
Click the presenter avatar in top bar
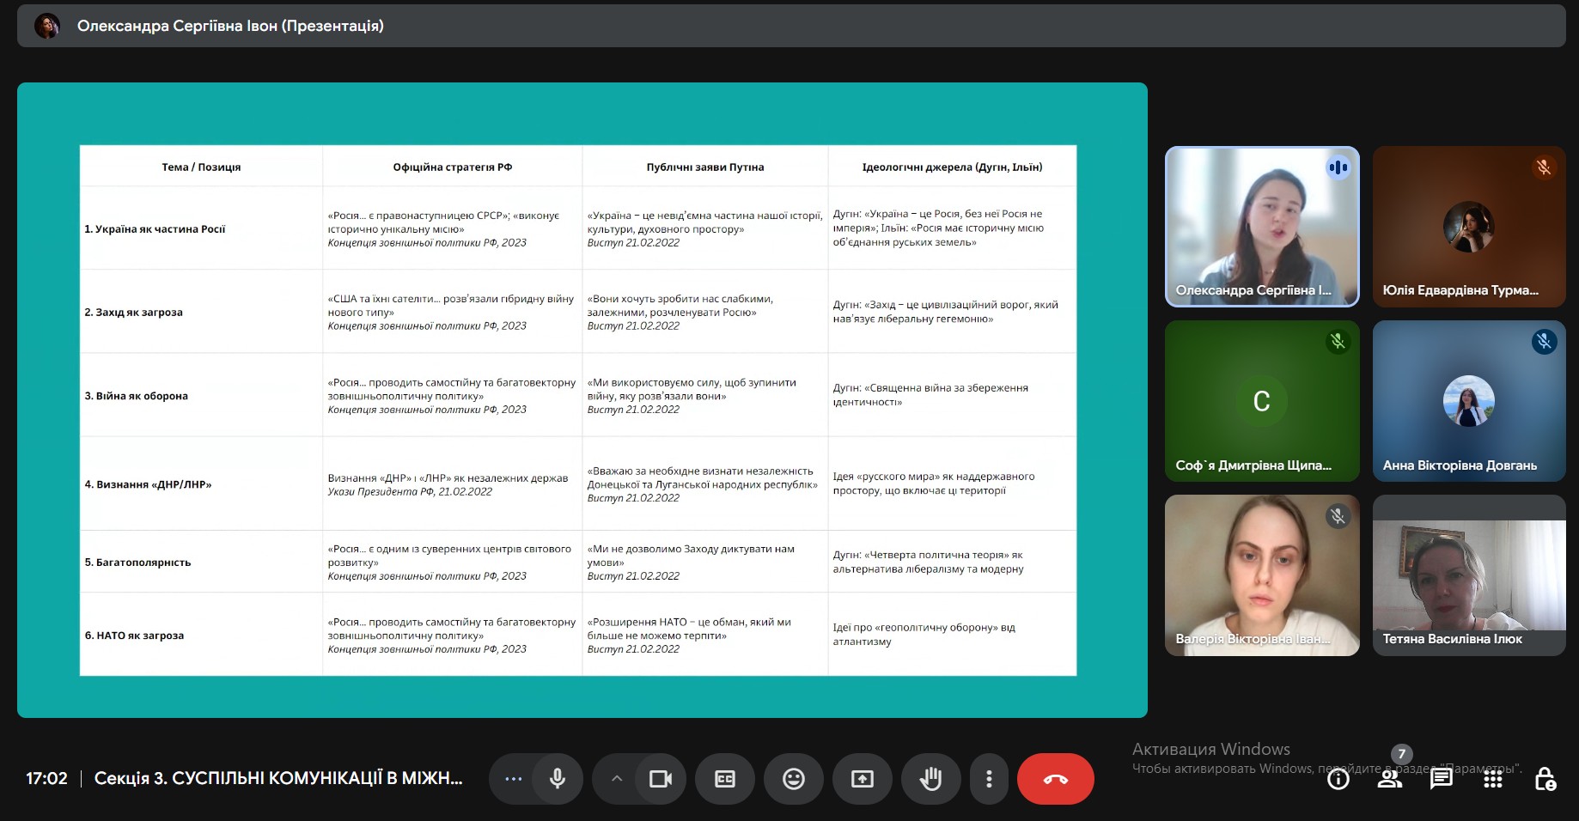pos(47,26)
